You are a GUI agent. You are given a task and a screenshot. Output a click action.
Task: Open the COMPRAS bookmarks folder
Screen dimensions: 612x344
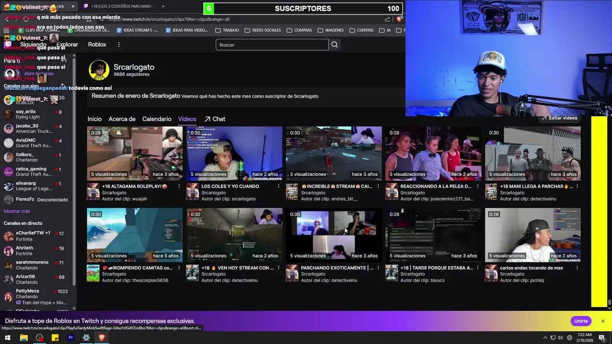299,30
